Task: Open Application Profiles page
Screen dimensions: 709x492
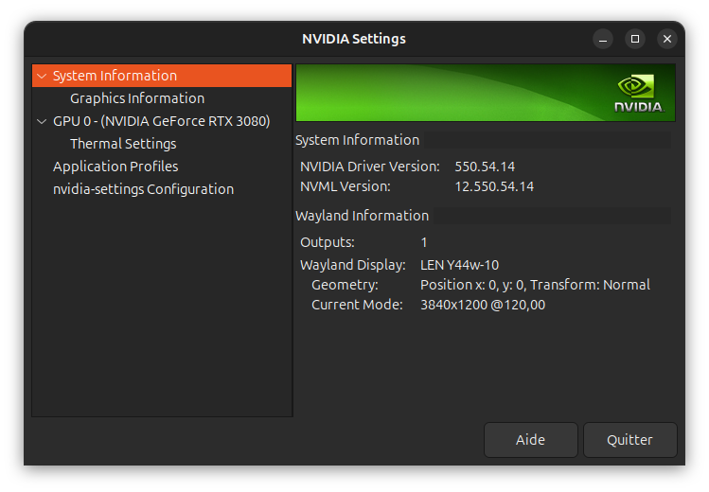Action: 115,167
